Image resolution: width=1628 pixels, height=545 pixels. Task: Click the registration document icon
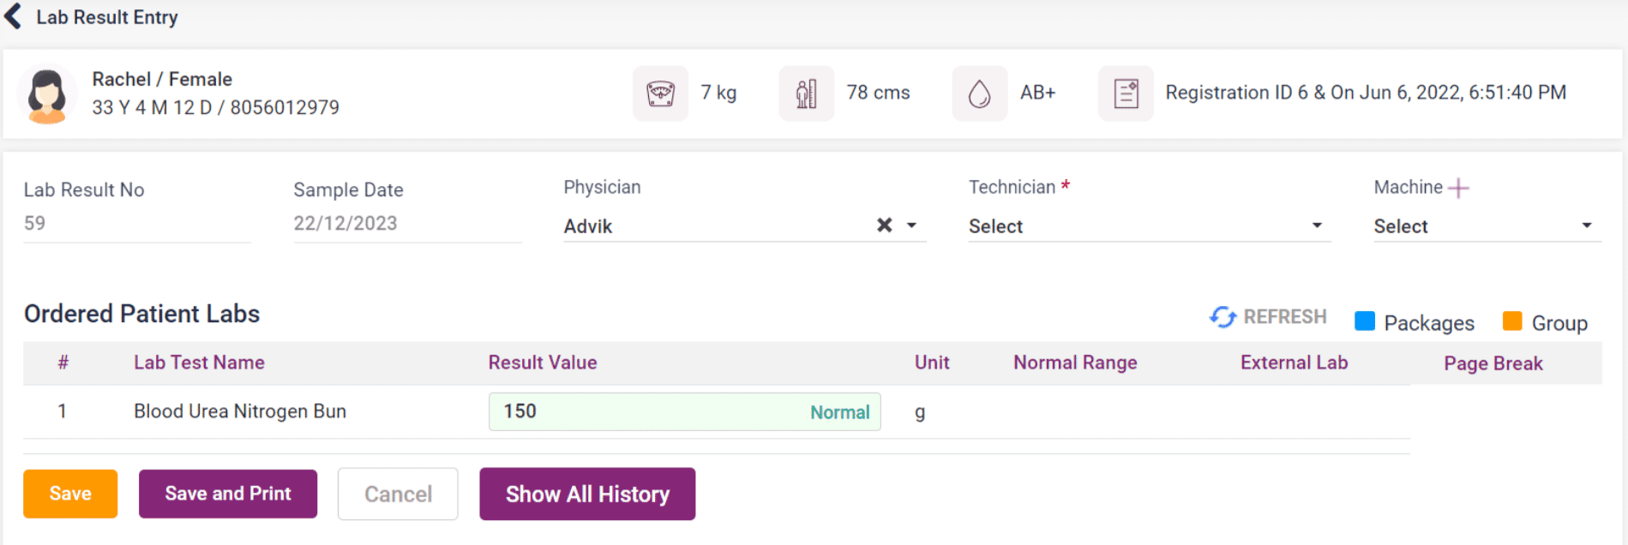1126,93
